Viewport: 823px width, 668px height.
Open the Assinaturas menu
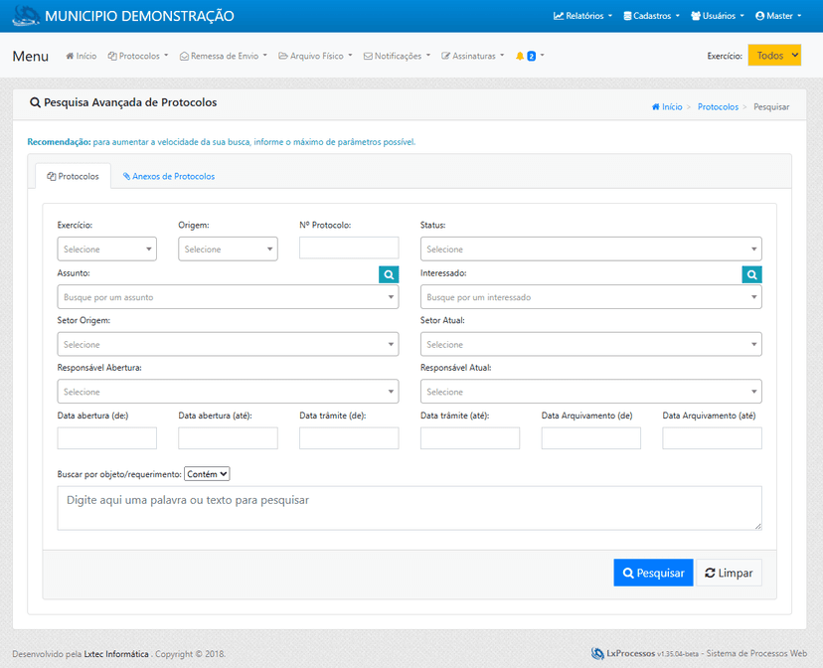coord(473,56)
